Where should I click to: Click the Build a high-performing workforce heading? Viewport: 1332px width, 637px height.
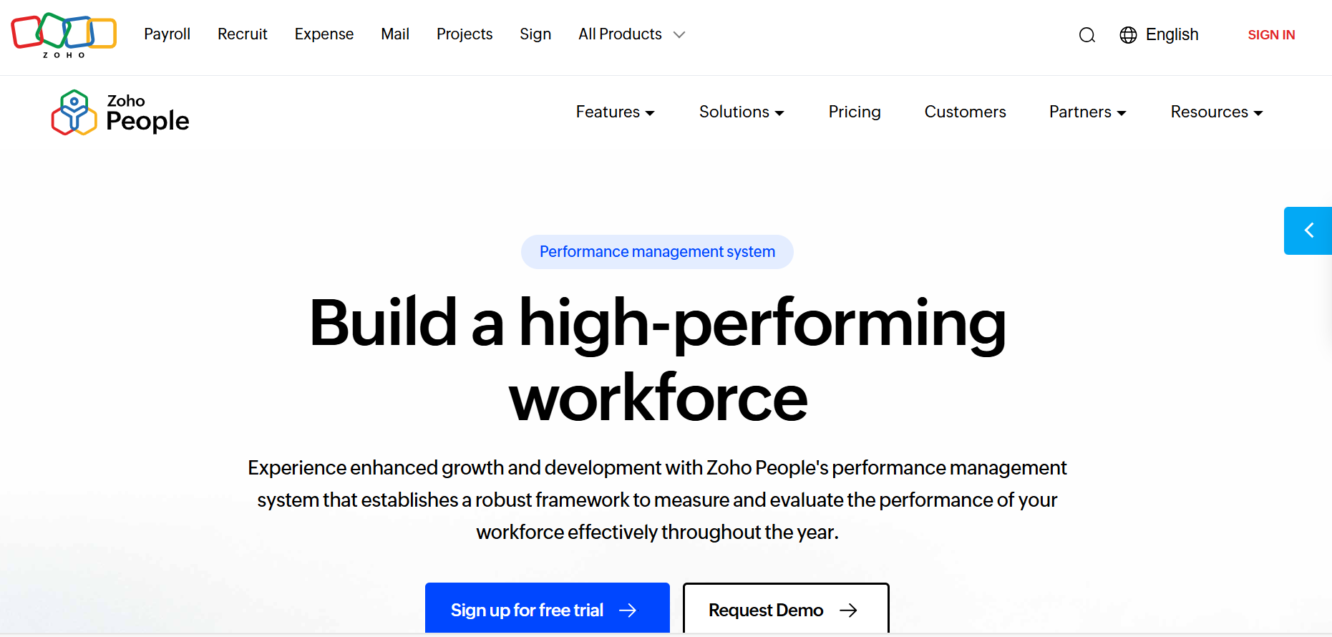[x=658, y=360]
